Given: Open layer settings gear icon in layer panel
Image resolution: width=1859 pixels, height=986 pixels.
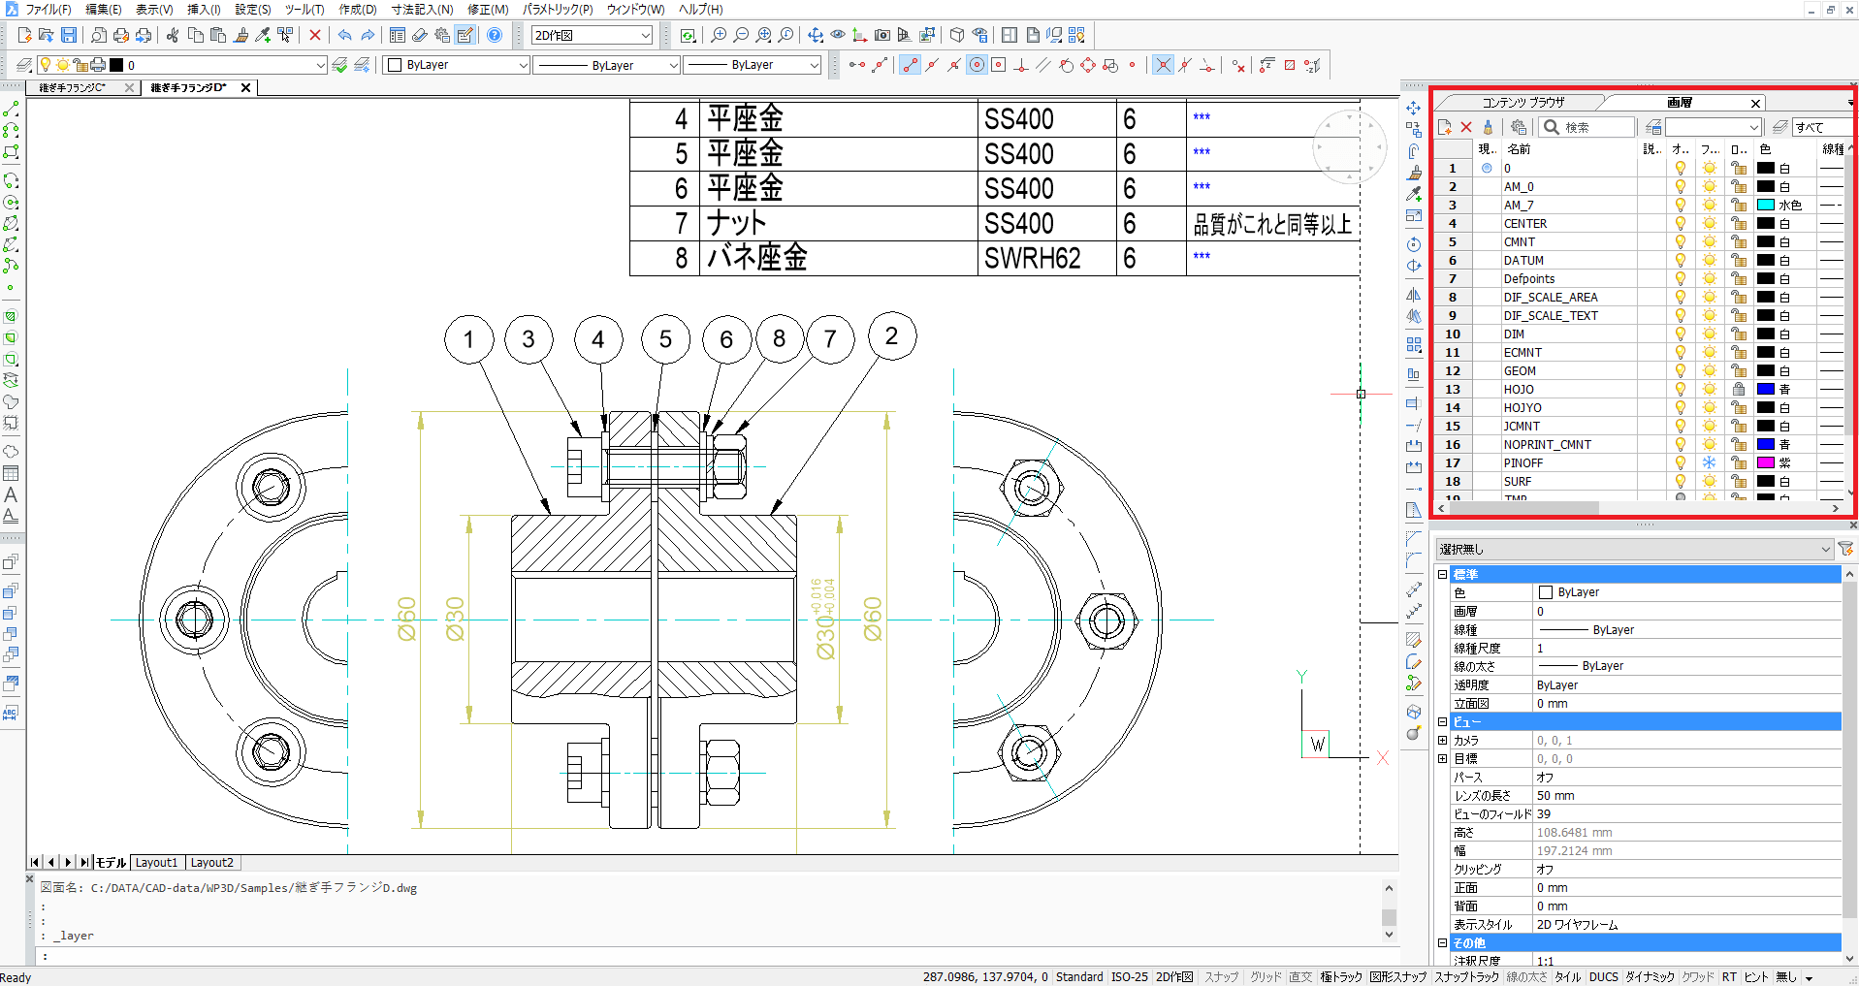Looking at the screenshot, I should coord(1519,127).
